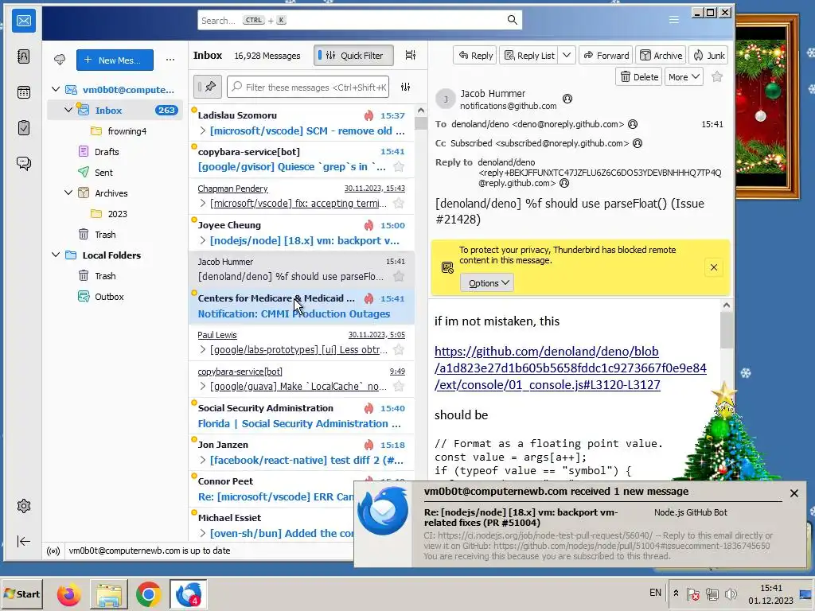Collapse the vm0b0t account tree
This screenshot has height=611, width=815.
[x=56, y=89]
